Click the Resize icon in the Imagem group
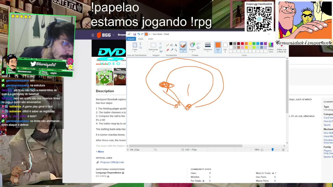The image size is (333, 187). point(161,47)
